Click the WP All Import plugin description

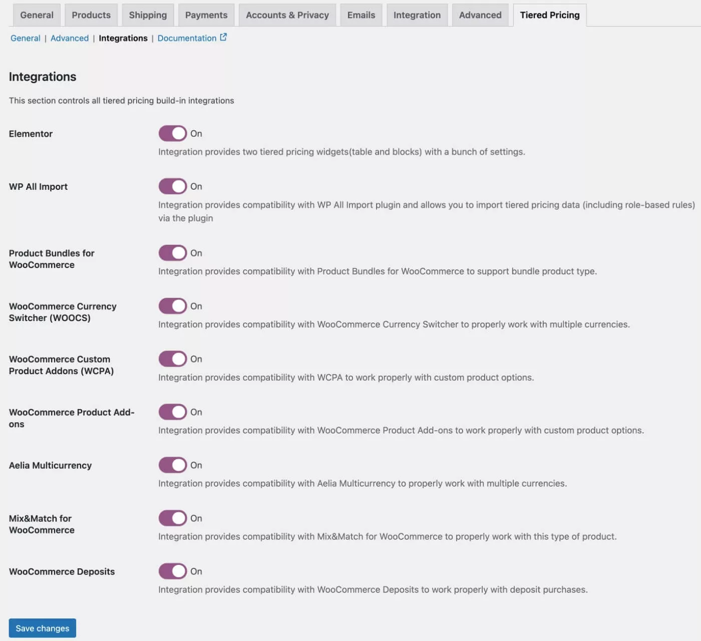tap(427, 211)
